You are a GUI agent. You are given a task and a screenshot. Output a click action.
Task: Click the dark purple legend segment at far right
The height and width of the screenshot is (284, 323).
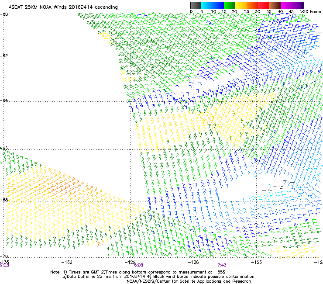pos(302,5)
